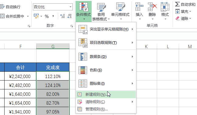Select cell with ¥1,654,000
The image size is (197, 115).
[x=20, y=103]
